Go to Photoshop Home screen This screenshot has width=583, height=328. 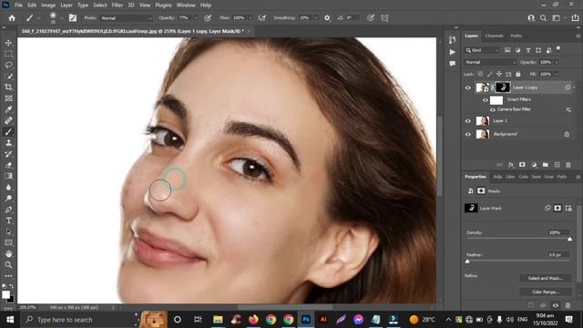[12, 18]
